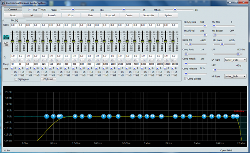Select EQ node 10 on the graph
Screen dimensions: 250x153
coord(132,116)
